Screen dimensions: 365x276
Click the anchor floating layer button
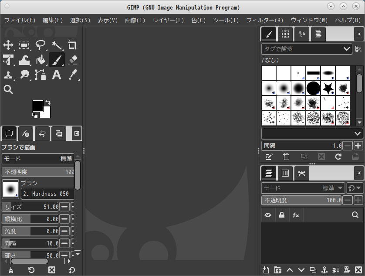(x=324, y=270)
